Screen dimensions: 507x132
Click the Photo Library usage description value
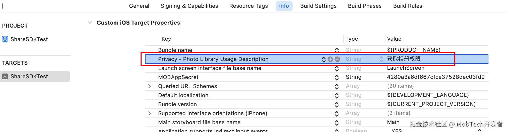pos(404,59)
